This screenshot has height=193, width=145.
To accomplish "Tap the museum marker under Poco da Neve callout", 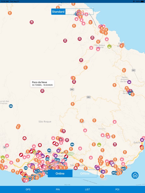I will point(42,91).
